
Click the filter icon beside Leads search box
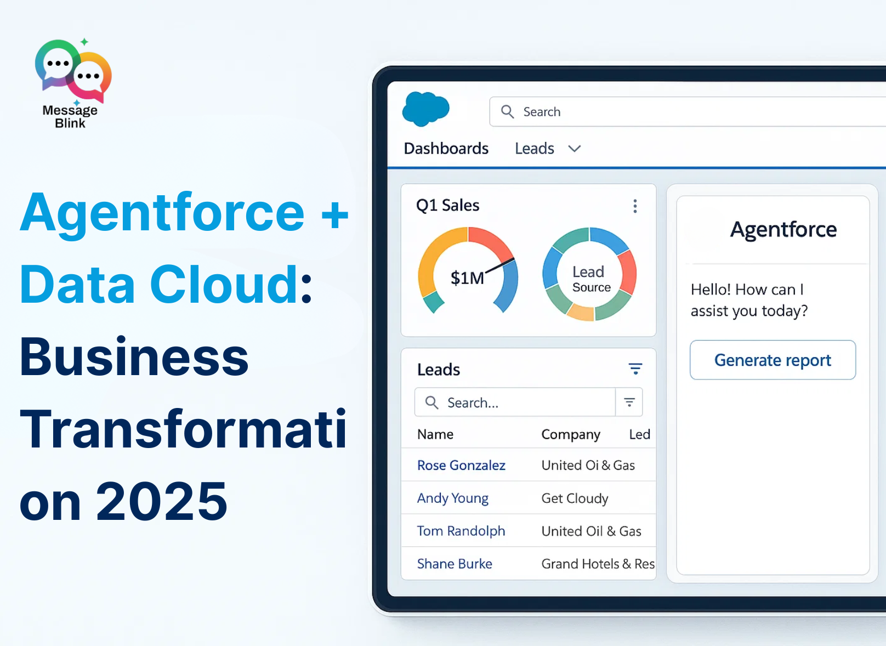pyautogui.click(x=629, y=403)
